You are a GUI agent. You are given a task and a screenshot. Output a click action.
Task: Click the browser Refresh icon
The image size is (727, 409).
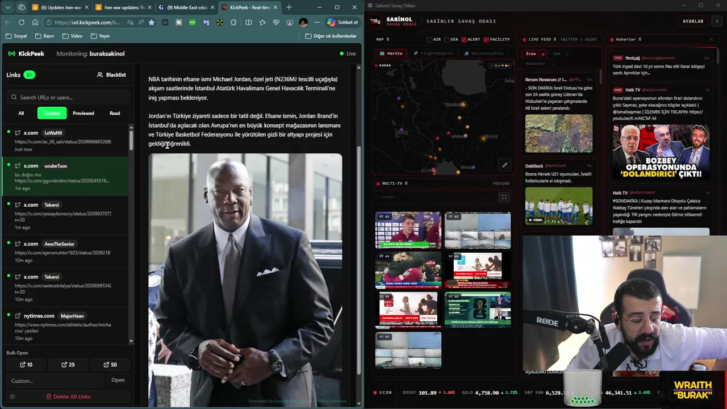point(22,22)
